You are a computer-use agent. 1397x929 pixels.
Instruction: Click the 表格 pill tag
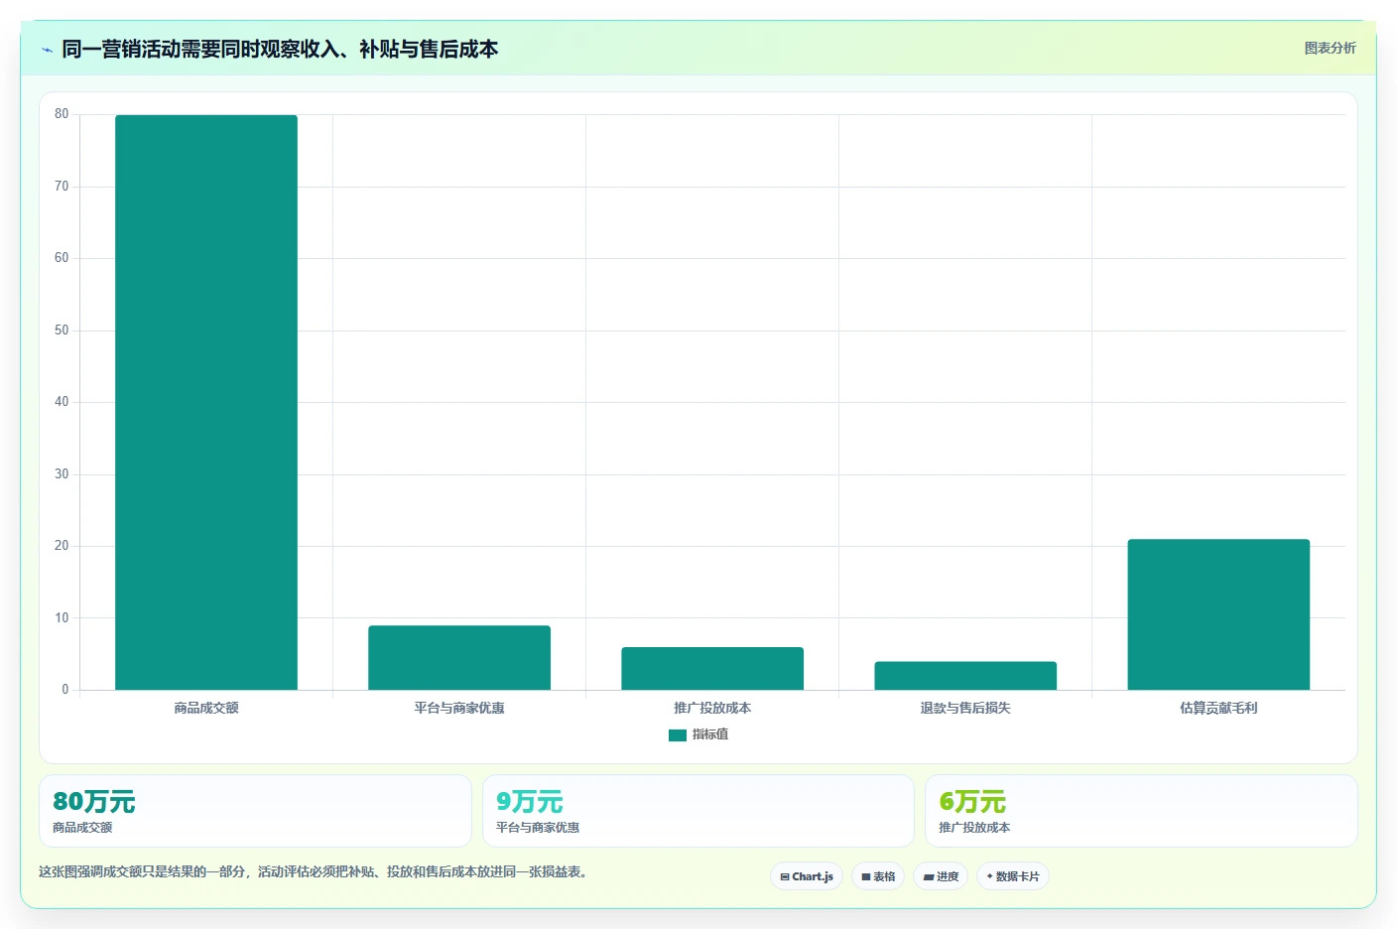(878, 876)
